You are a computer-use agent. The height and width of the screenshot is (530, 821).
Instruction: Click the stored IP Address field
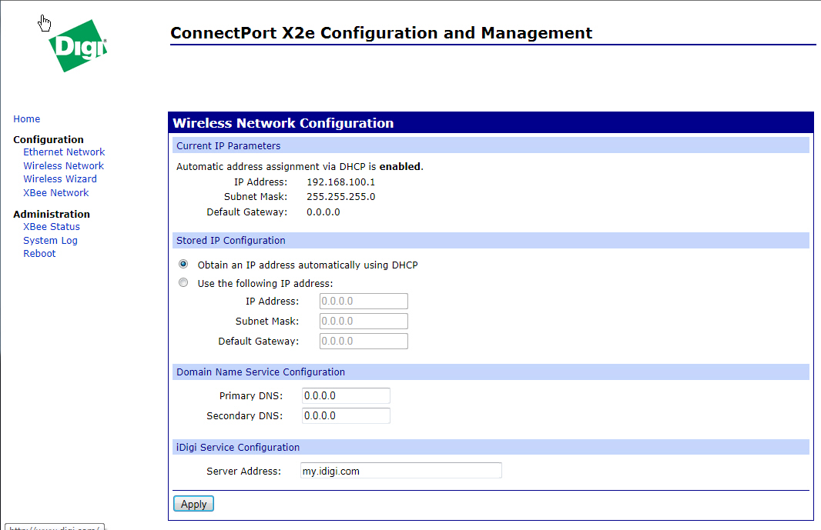tap(364, 302)
